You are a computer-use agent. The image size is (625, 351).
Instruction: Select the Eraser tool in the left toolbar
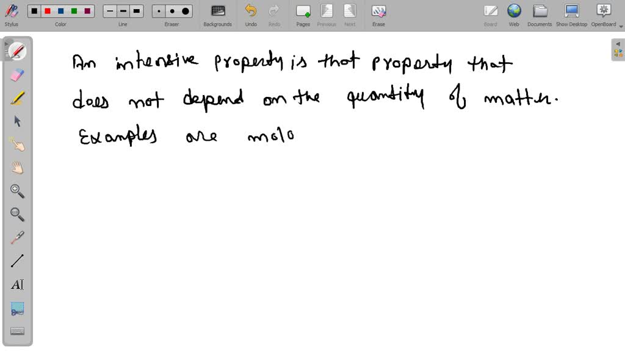(16, 74)
